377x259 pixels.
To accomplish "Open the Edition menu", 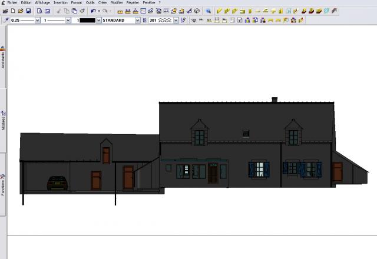I will click(26, 2).
